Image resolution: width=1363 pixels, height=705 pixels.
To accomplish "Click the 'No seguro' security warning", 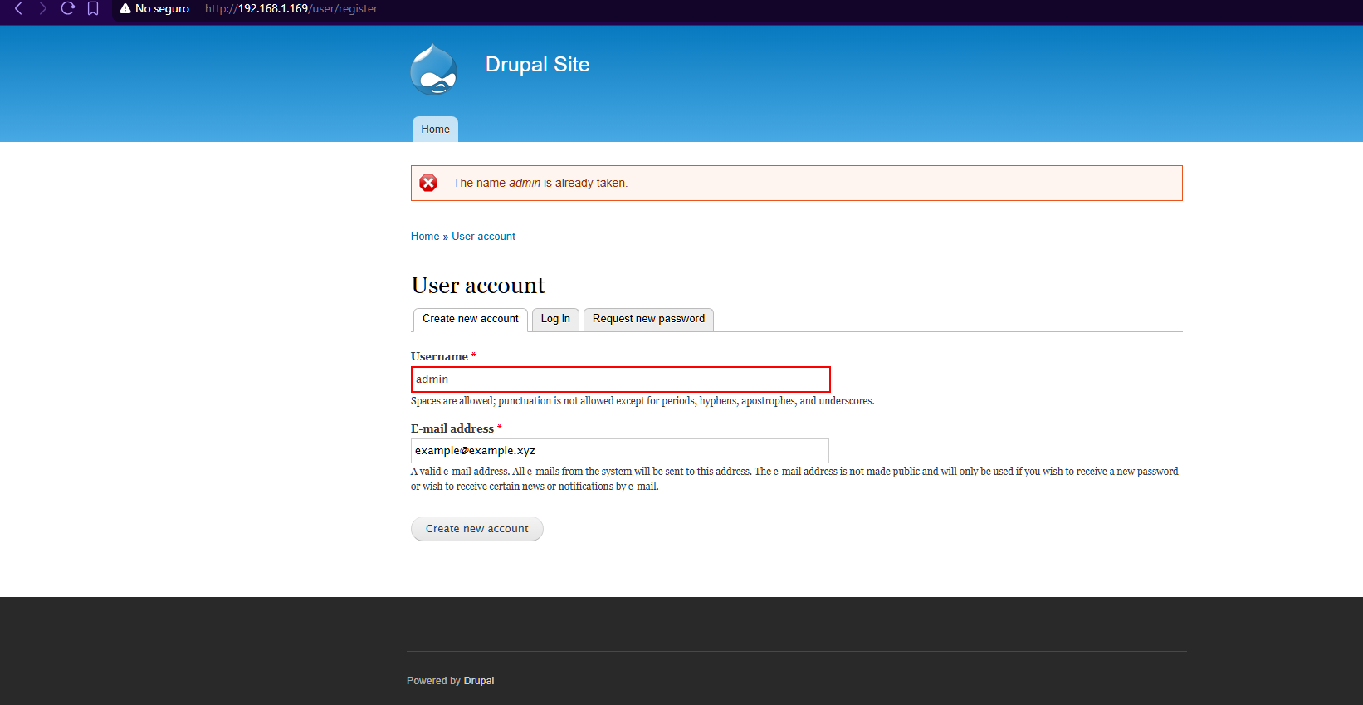I will click(x=154, y=8).
